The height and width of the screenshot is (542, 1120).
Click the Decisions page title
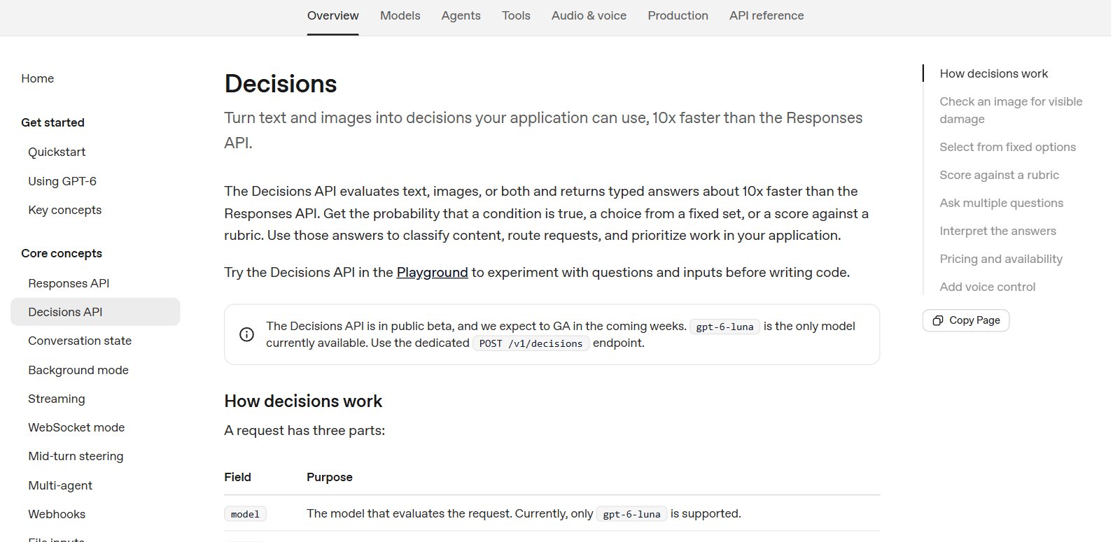coord(281,84)
